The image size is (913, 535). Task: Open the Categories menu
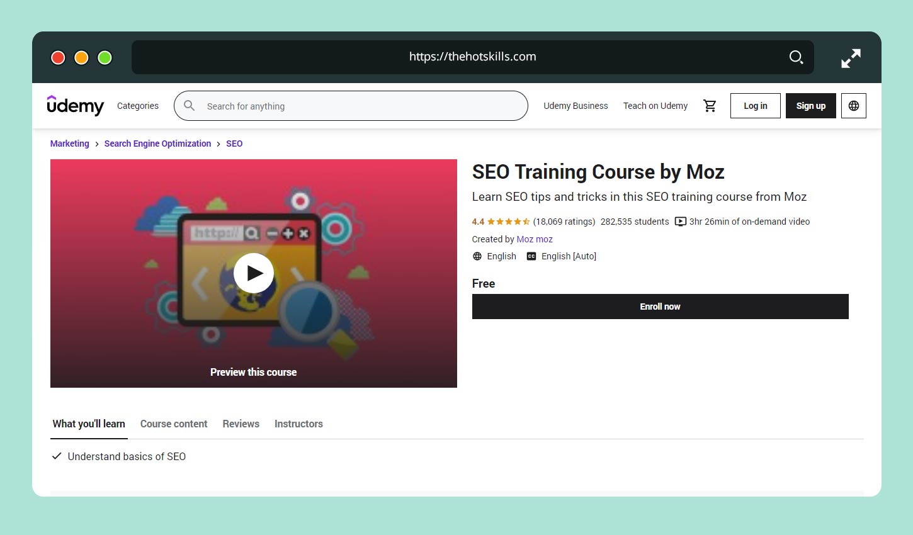click(x=137, y=106)
